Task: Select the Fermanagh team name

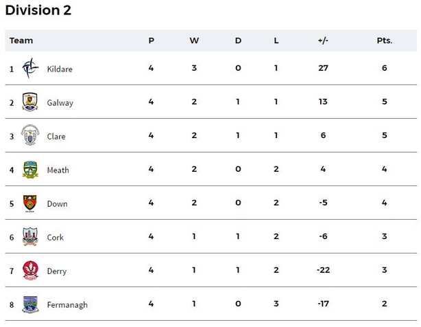Action: (x=67, y=305)
